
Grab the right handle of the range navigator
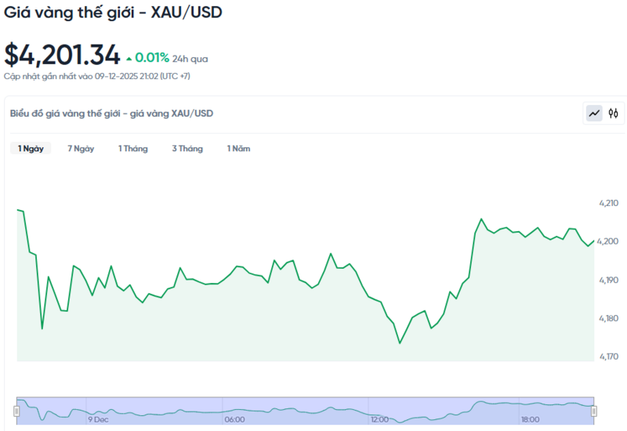point(594,411)
